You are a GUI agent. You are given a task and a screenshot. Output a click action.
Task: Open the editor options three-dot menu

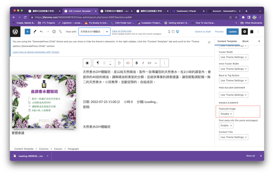coord(258,32)
